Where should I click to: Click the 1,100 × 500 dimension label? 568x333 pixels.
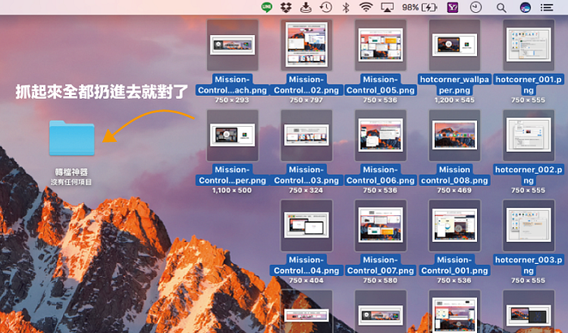pyautogui.click(x=232, y=190)
